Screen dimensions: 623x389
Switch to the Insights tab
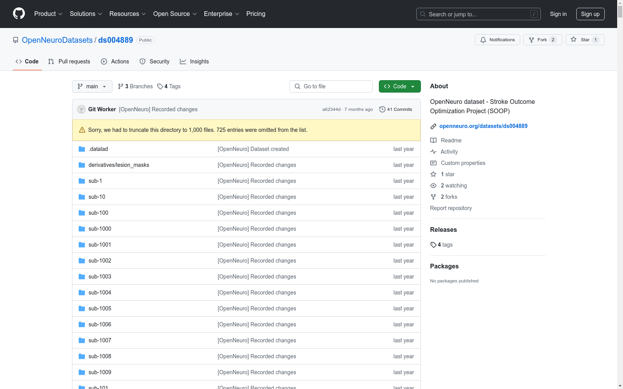(194, 61)
